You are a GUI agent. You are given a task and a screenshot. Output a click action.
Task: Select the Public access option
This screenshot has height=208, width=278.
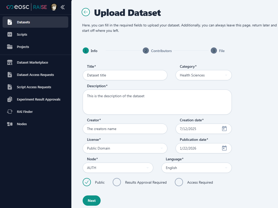[x=87, y=182]
